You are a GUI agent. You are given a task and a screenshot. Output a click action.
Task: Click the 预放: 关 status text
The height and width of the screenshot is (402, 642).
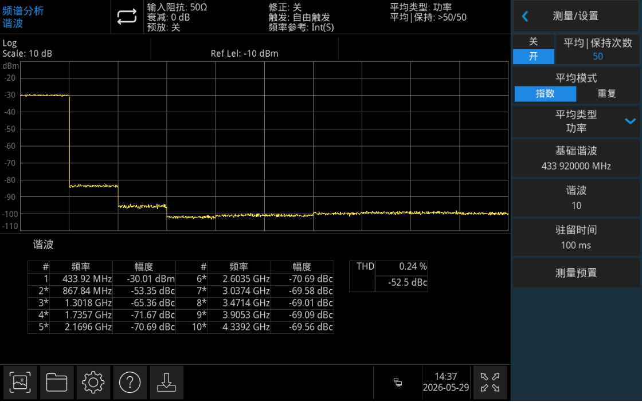click(x=163, y=27)
